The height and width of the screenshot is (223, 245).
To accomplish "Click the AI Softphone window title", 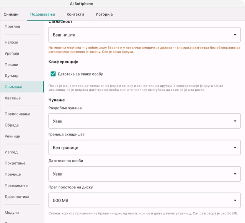I will (x=82, y=4).
